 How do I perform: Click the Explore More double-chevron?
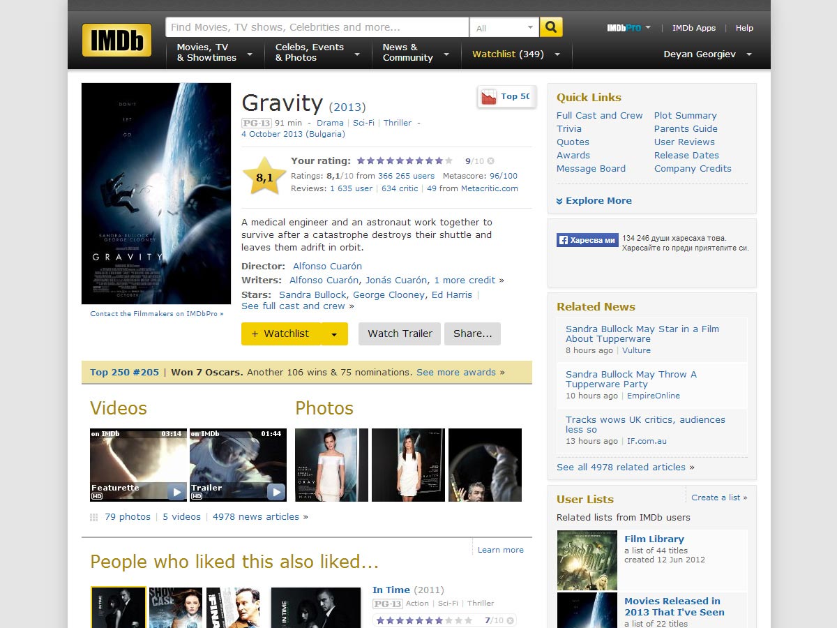pos(559,201)
